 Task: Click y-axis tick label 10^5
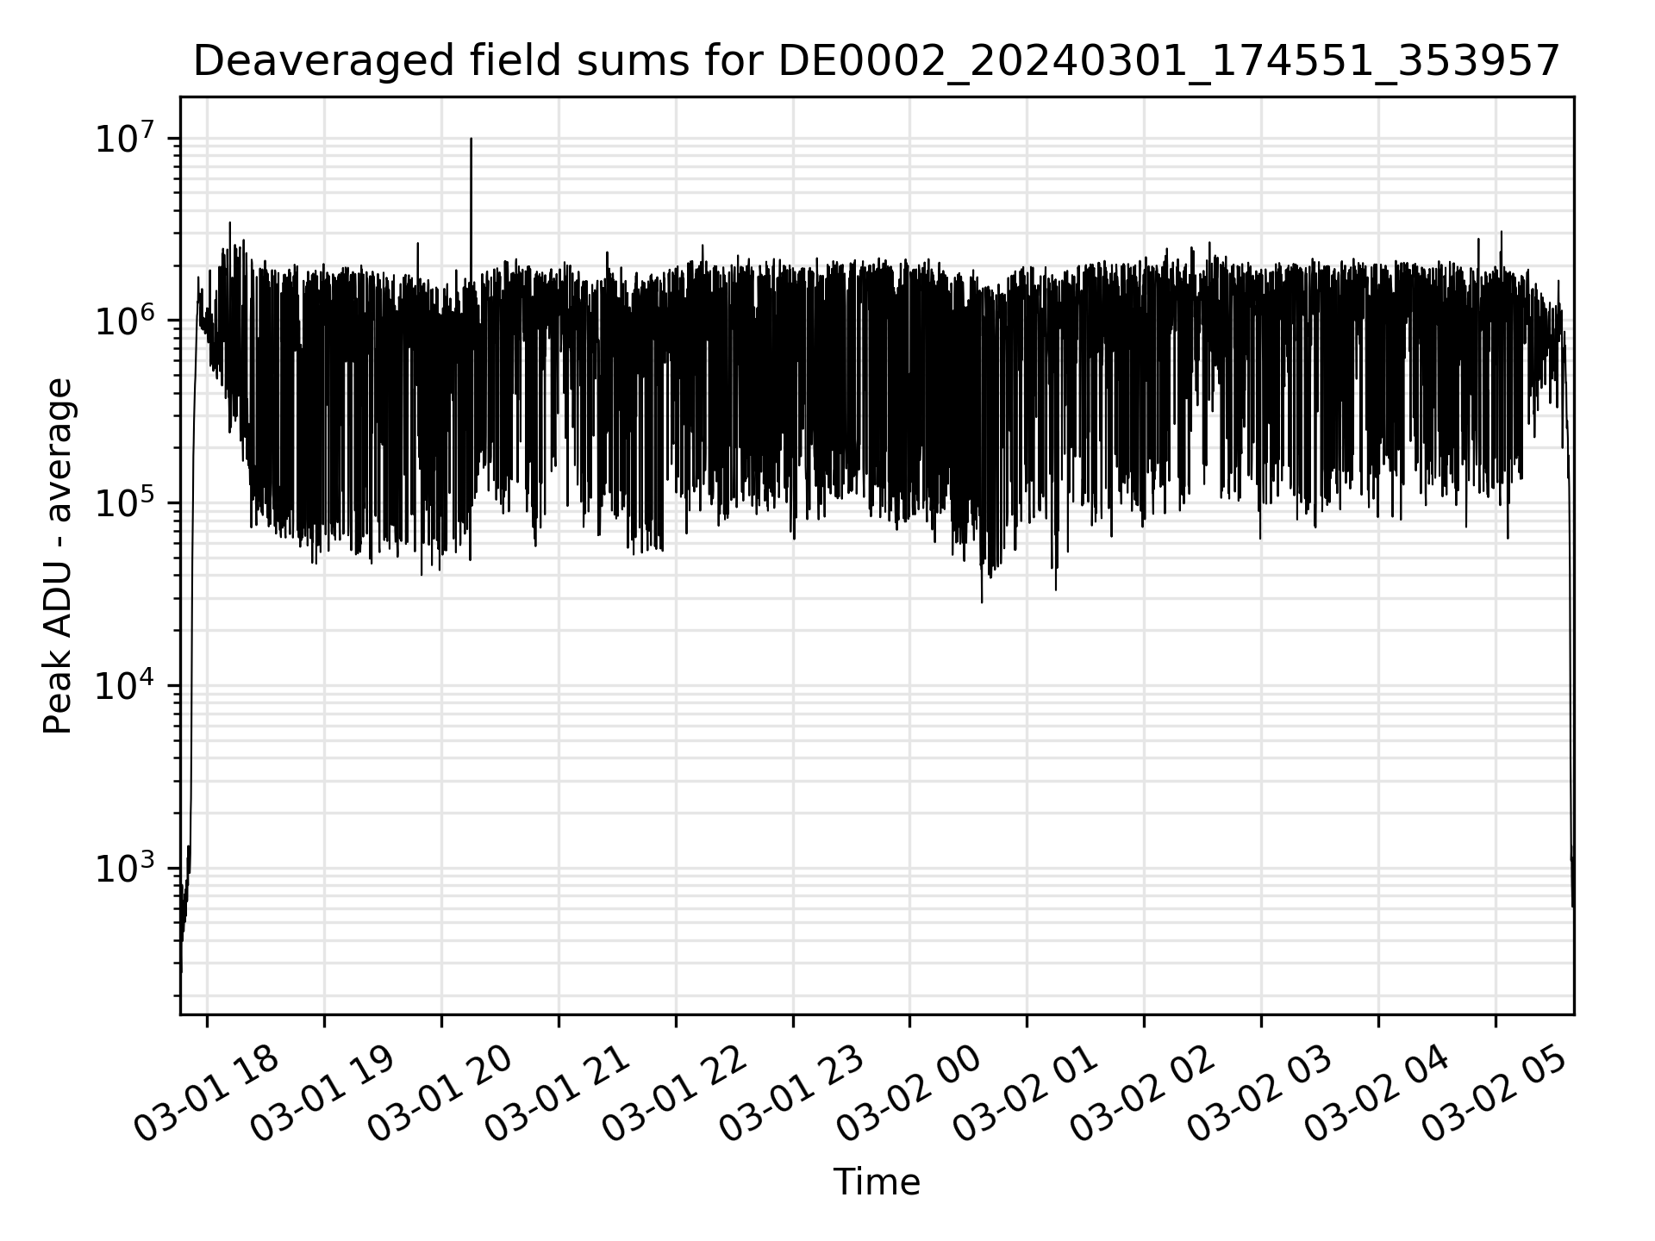(126, 503)
